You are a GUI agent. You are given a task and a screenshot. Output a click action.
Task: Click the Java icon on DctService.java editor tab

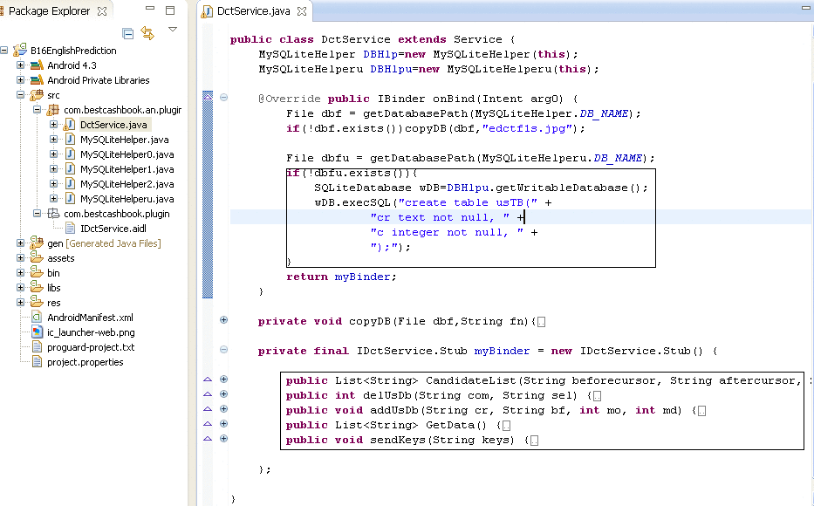207,11
